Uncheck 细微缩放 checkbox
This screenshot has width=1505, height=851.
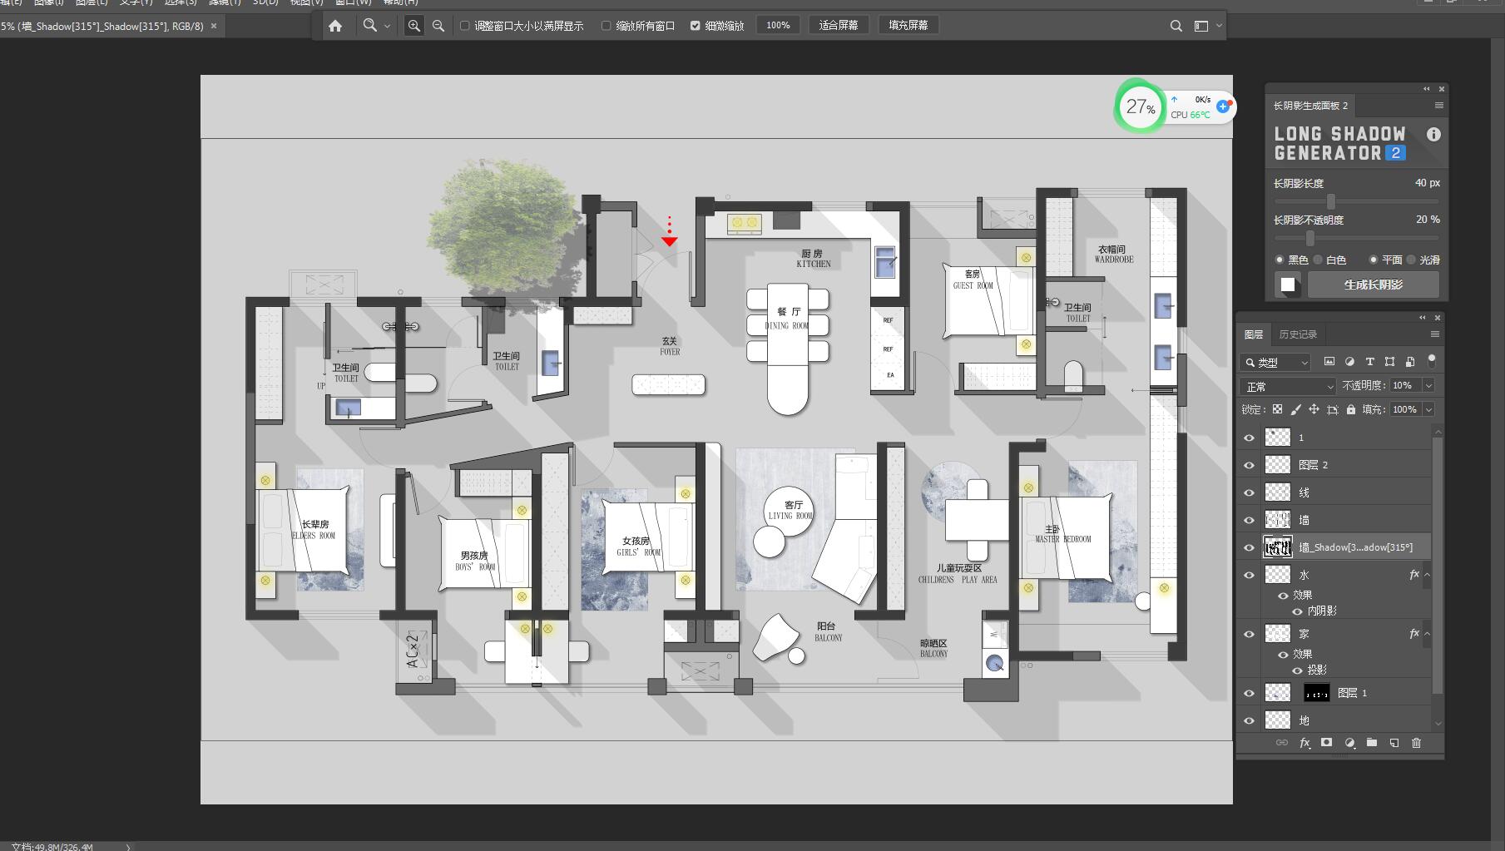[696, 26]
